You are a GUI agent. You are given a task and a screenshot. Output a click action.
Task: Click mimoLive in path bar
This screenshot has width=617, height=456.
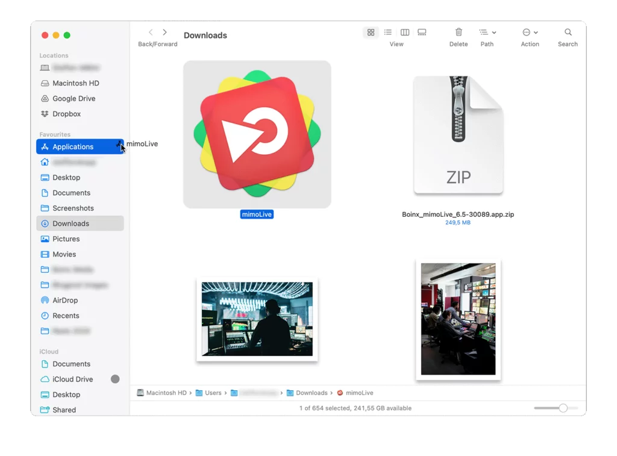click(x=355, y=393)
